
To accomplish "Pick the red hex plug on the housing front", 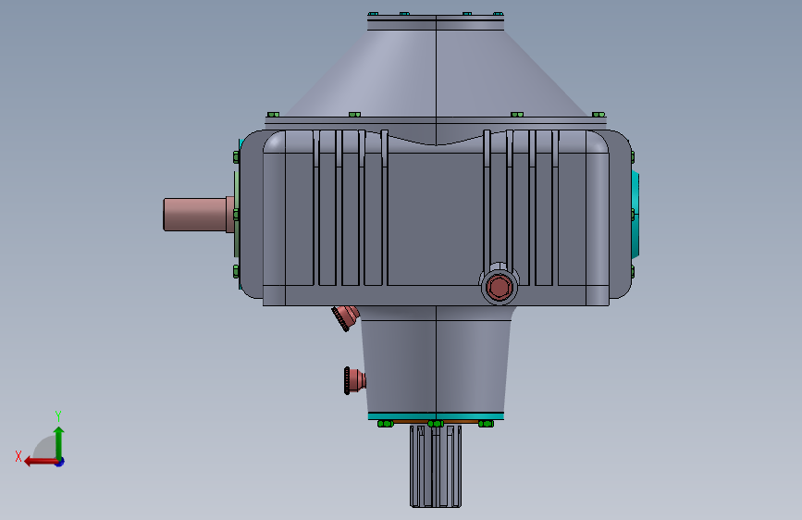I will tap(500, 287).
